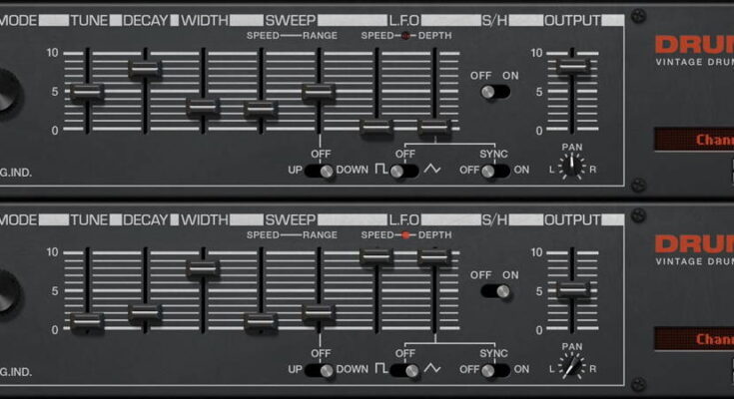The image size is (734, 399).
Task: Click the bottom unit's MODE knob
Action: pyautogui.click(x=4, y=292)
